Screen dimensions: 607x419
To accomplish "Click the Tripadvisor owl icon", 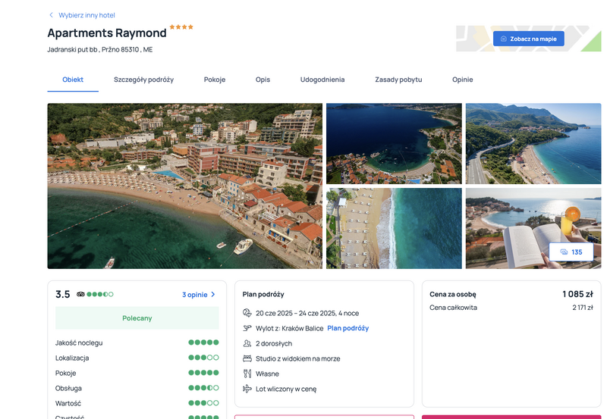I will click(x=80, y=294).
